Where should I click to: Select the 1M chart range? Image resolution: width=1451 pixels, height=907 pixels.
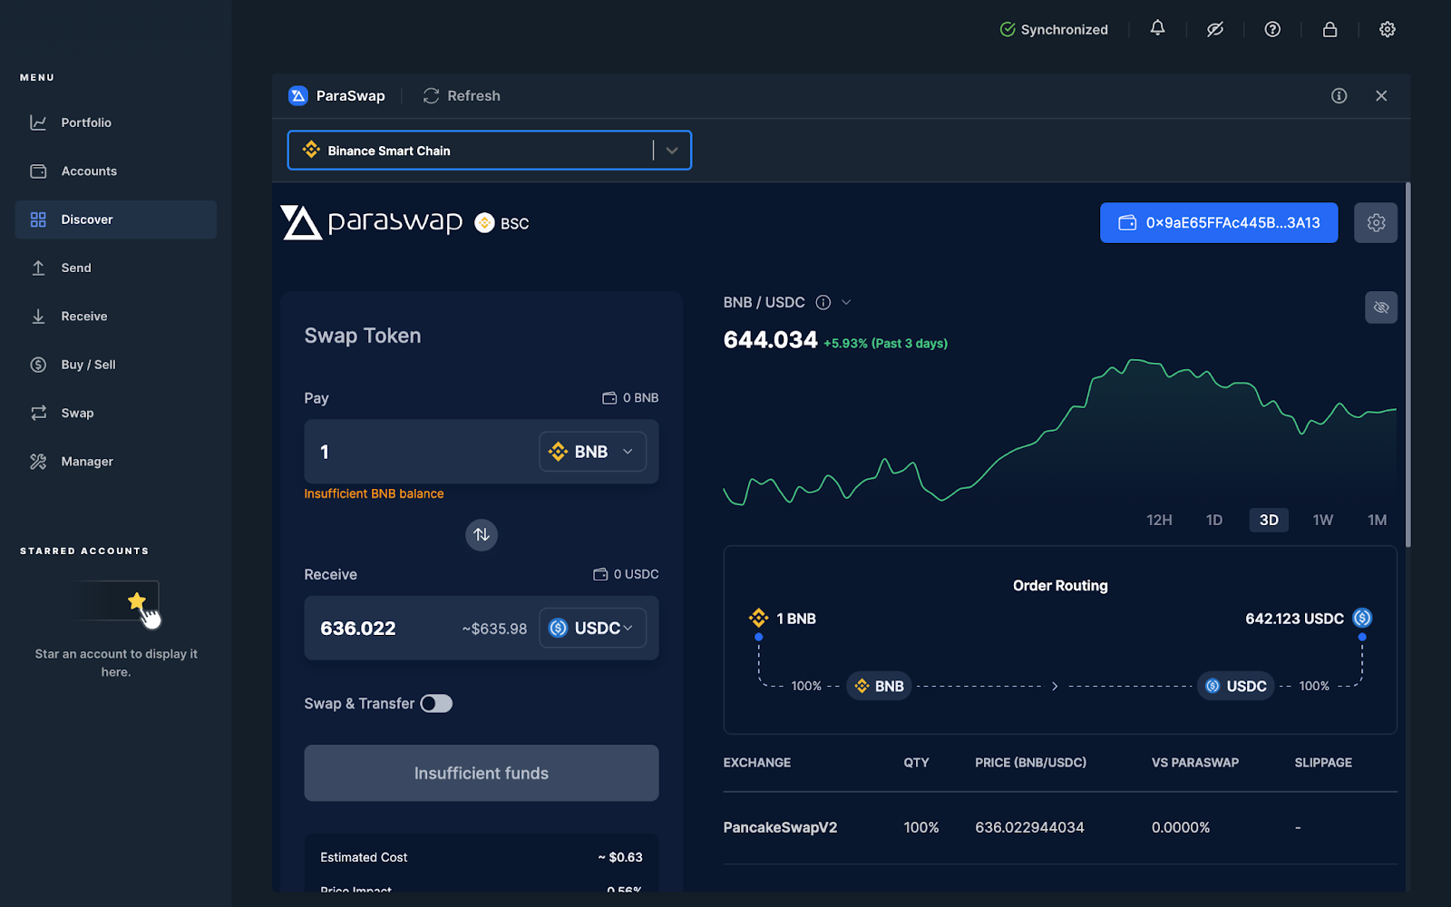click(1378, 520)
